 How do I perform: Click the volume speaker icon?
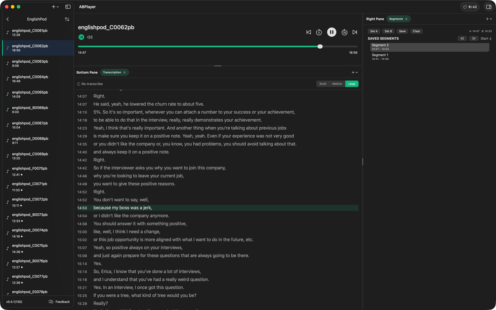pyautogui.click(x=90, y=37)
